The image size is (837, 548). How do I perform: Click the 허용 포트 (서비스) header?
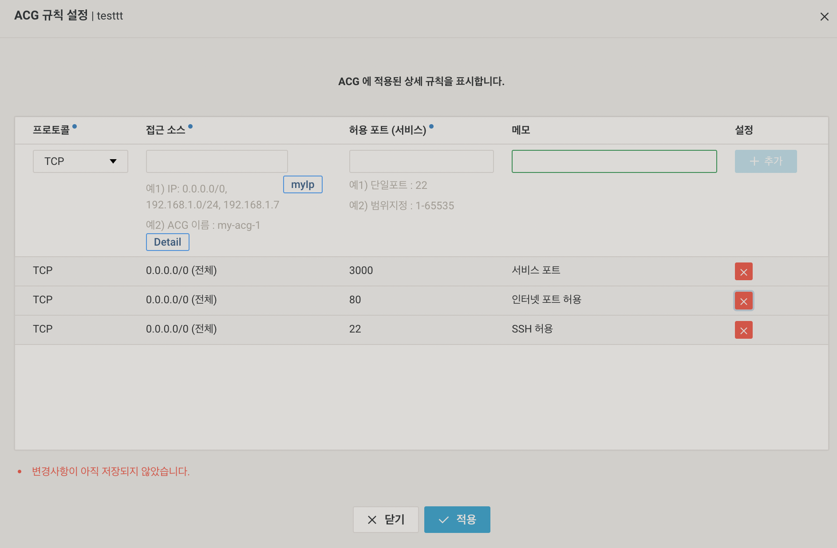pyautogui.click(x=387, y=130)
